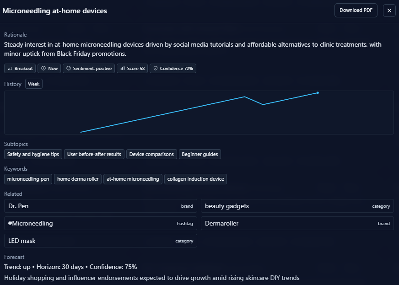Viewport: 399px width, 285px height.
Task: Click the smiley face sentiment icon
Action: click(x=69, y=69)
